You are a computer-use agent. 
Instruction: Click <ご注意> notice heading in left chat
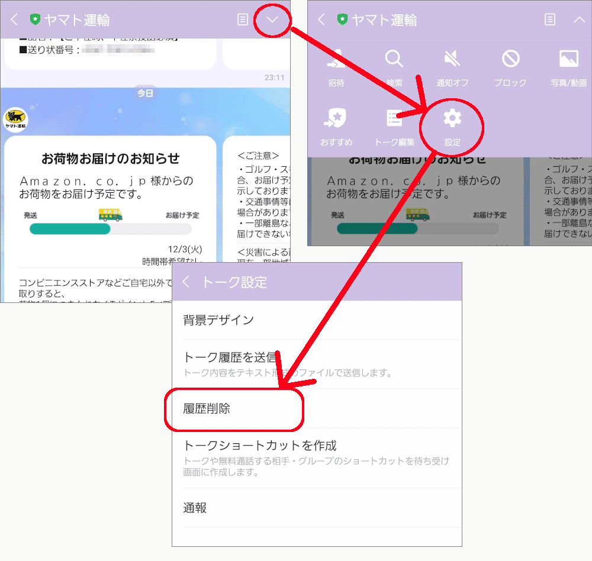coord(258,156)
